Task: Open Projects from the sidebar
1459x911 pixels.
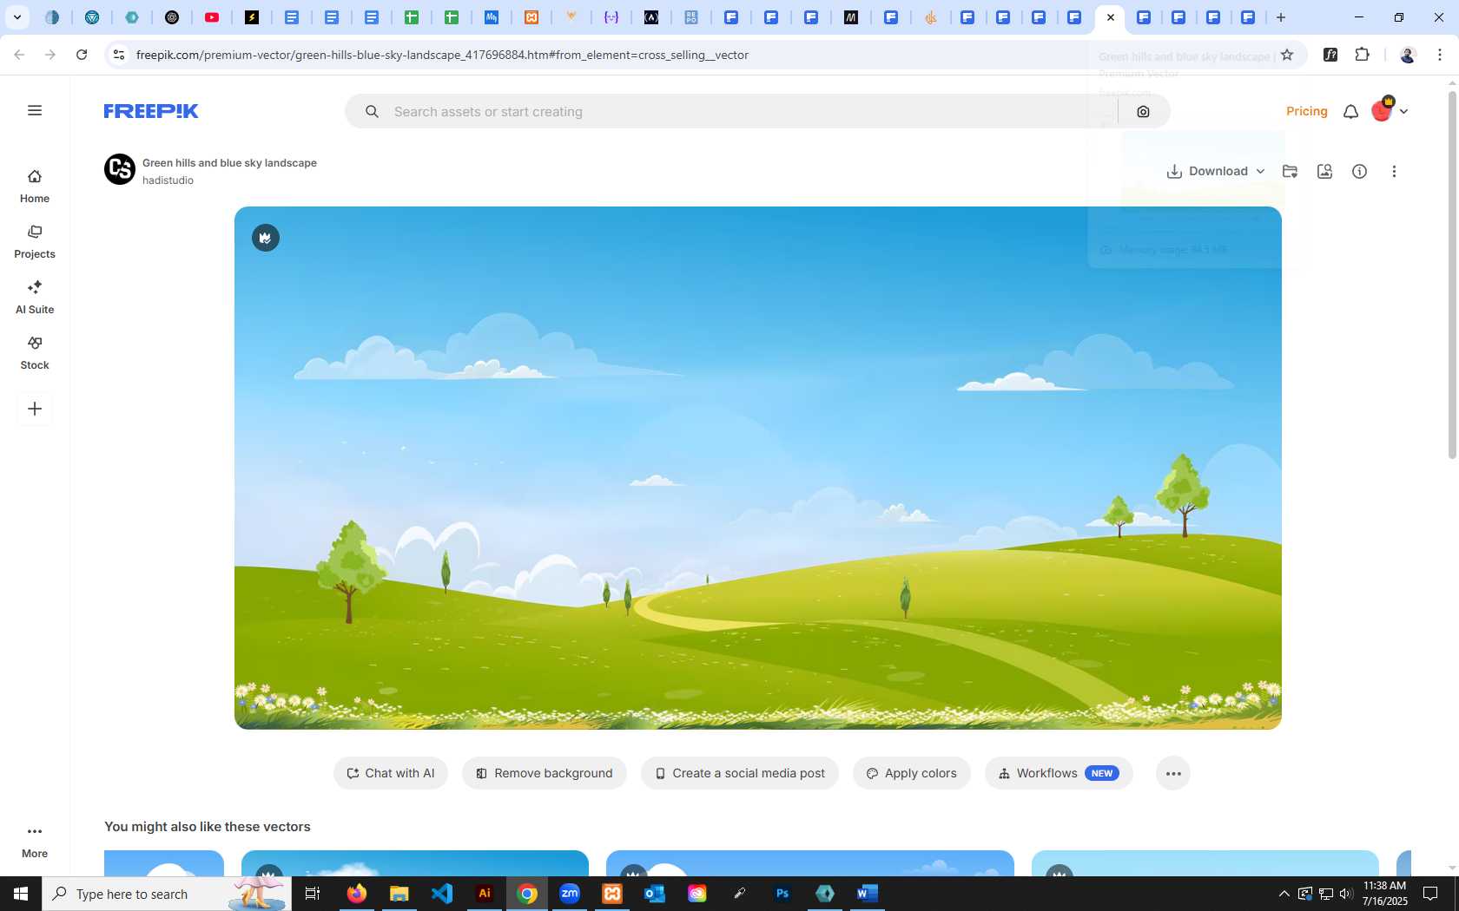Action: (35, 242)
